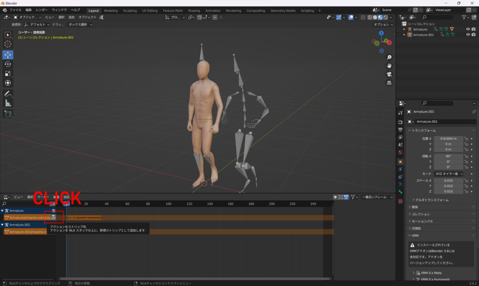Toggle the Armature NLA track checkbox
The height and width of the screenshot is (286, 479).
[53, 211]
